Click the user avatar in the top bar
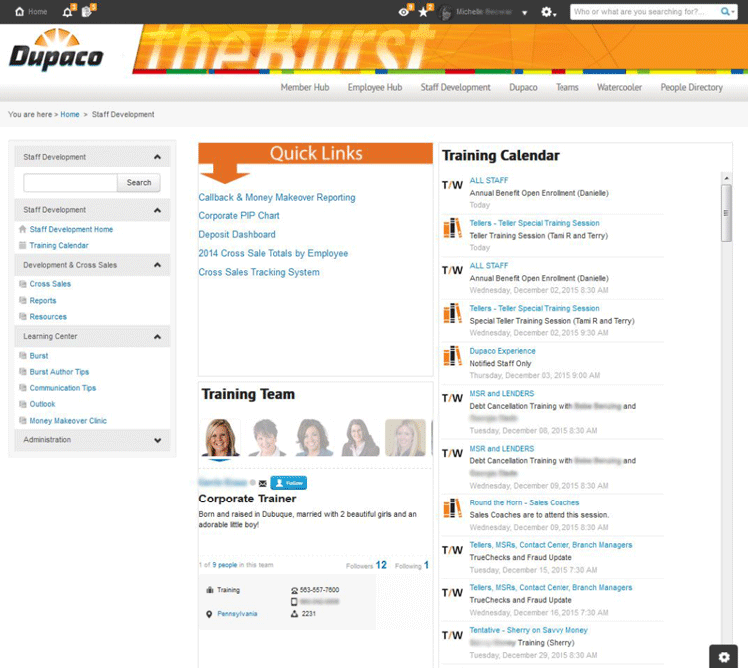Image resolution: width=748 pixels, height=668 pixels. tap(445, 12)
